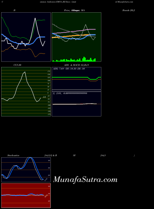Click the '-51' current CCI value
154x209 pixels.
(x=44, y=97)
